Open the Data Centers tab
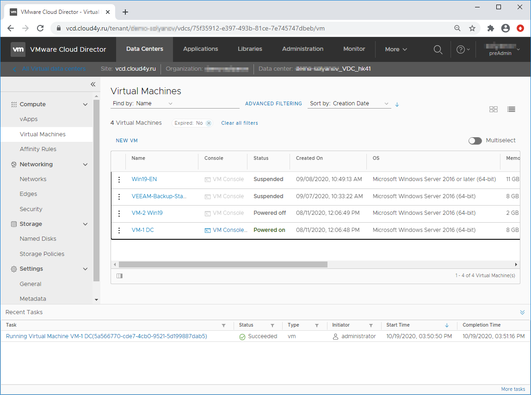 [x=145, y=49]
